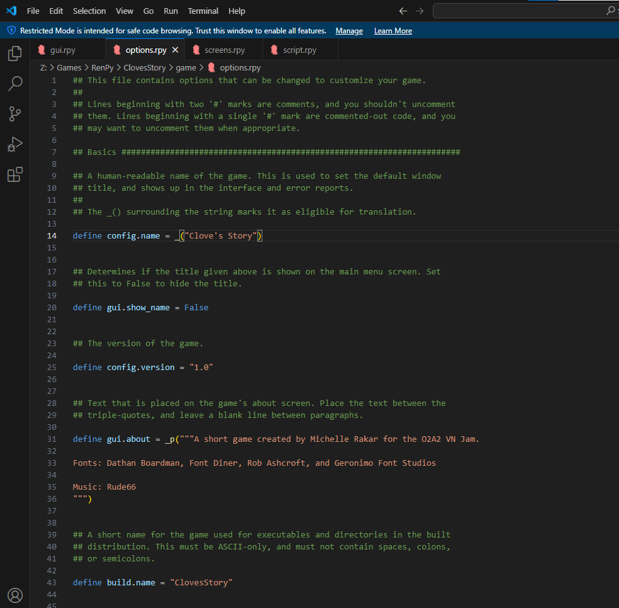Open the Selection menu

(x=89, y=11)
